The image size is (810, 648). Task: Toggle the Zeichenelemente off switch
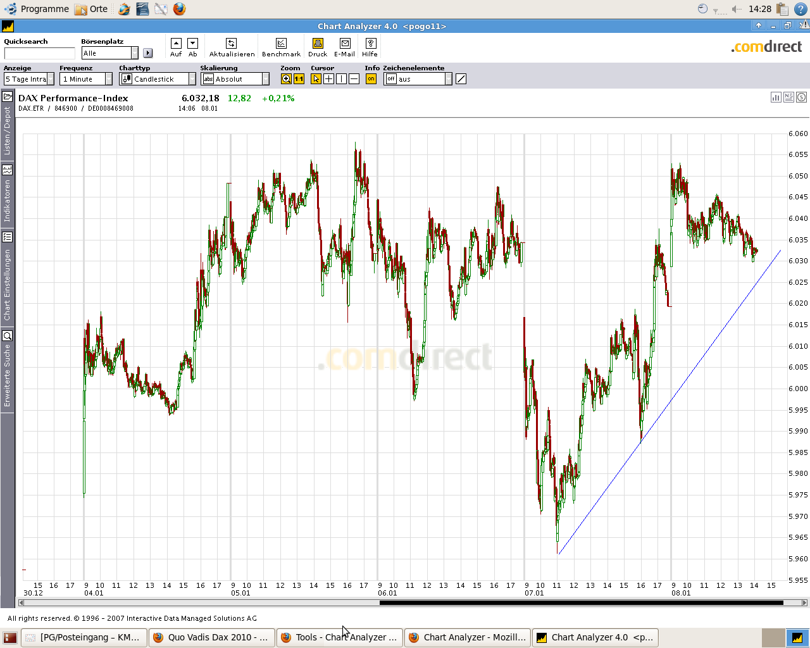click(x=391, y=78)
